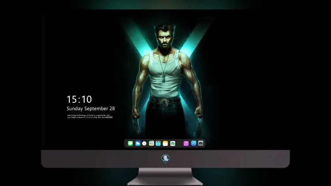Open the green Messages app in dock

pos(130,143)
